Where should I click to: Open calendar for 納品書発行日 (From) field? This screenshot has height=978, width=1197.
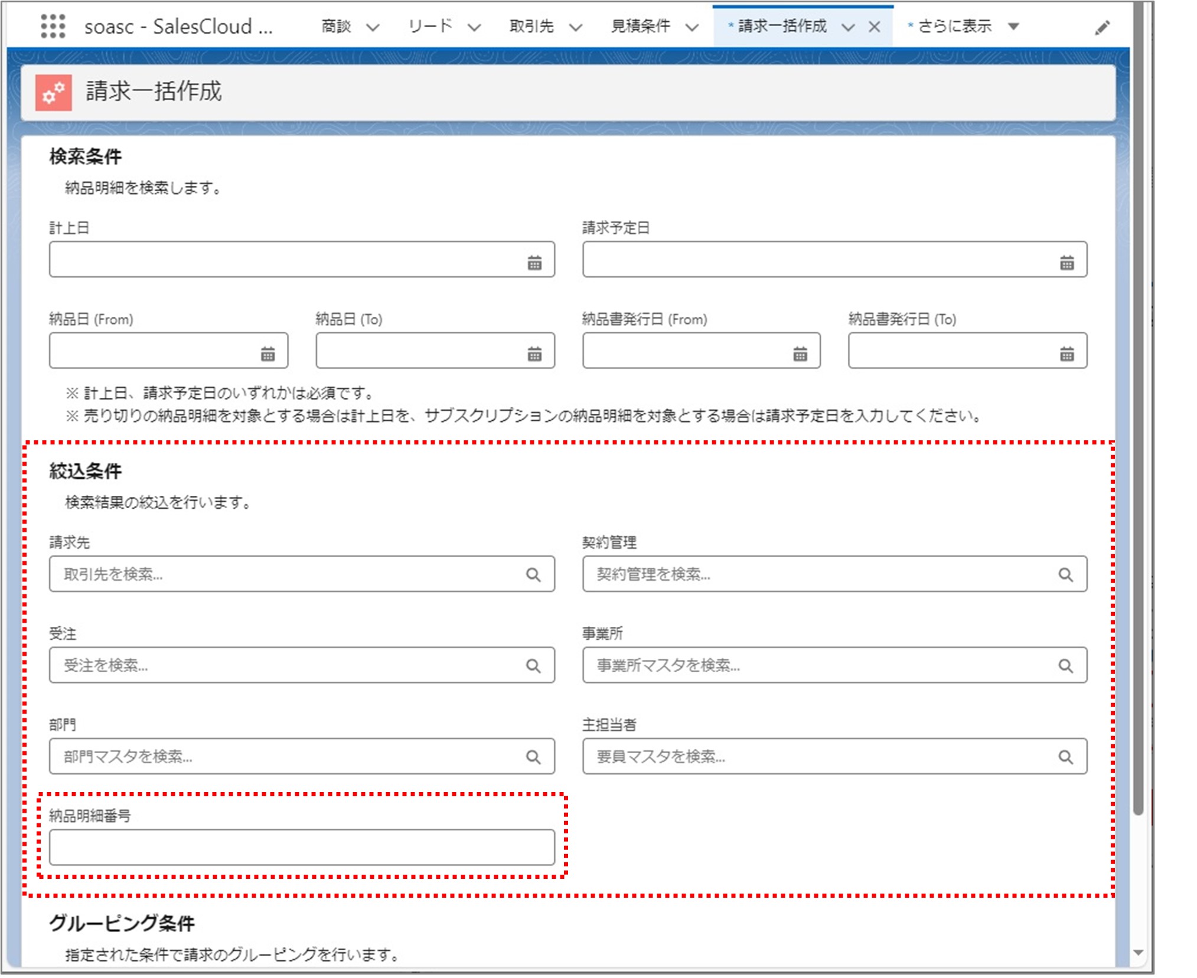coord(800,354)
